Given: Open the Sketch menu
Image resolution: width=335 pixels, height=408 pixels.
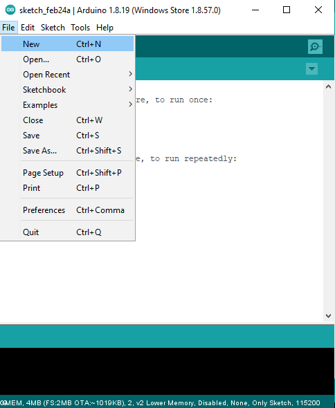Looking at the screenshot, I should pos(53,28).
